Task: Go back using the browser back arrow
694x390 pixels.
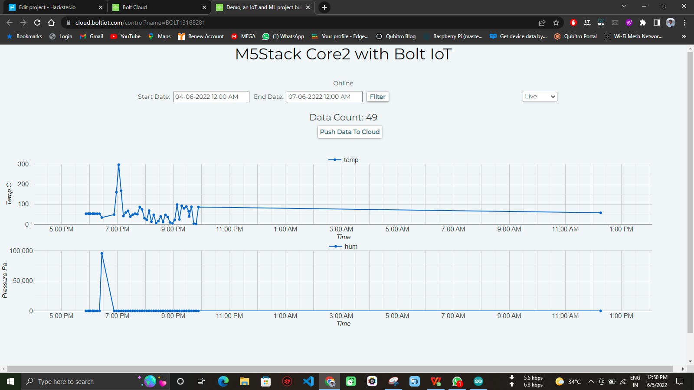Action: [x=10, y=23]
